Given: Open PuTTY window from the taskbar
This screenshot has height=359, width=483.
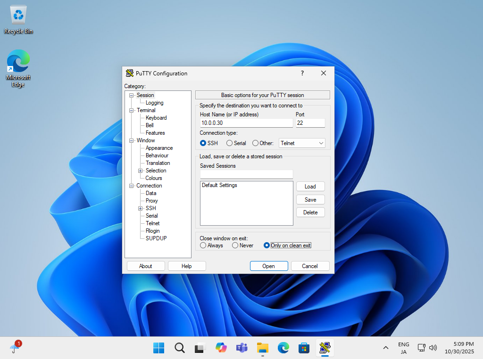Looking at the screenshot, I should pyautogui.click(x=325, y=348).
